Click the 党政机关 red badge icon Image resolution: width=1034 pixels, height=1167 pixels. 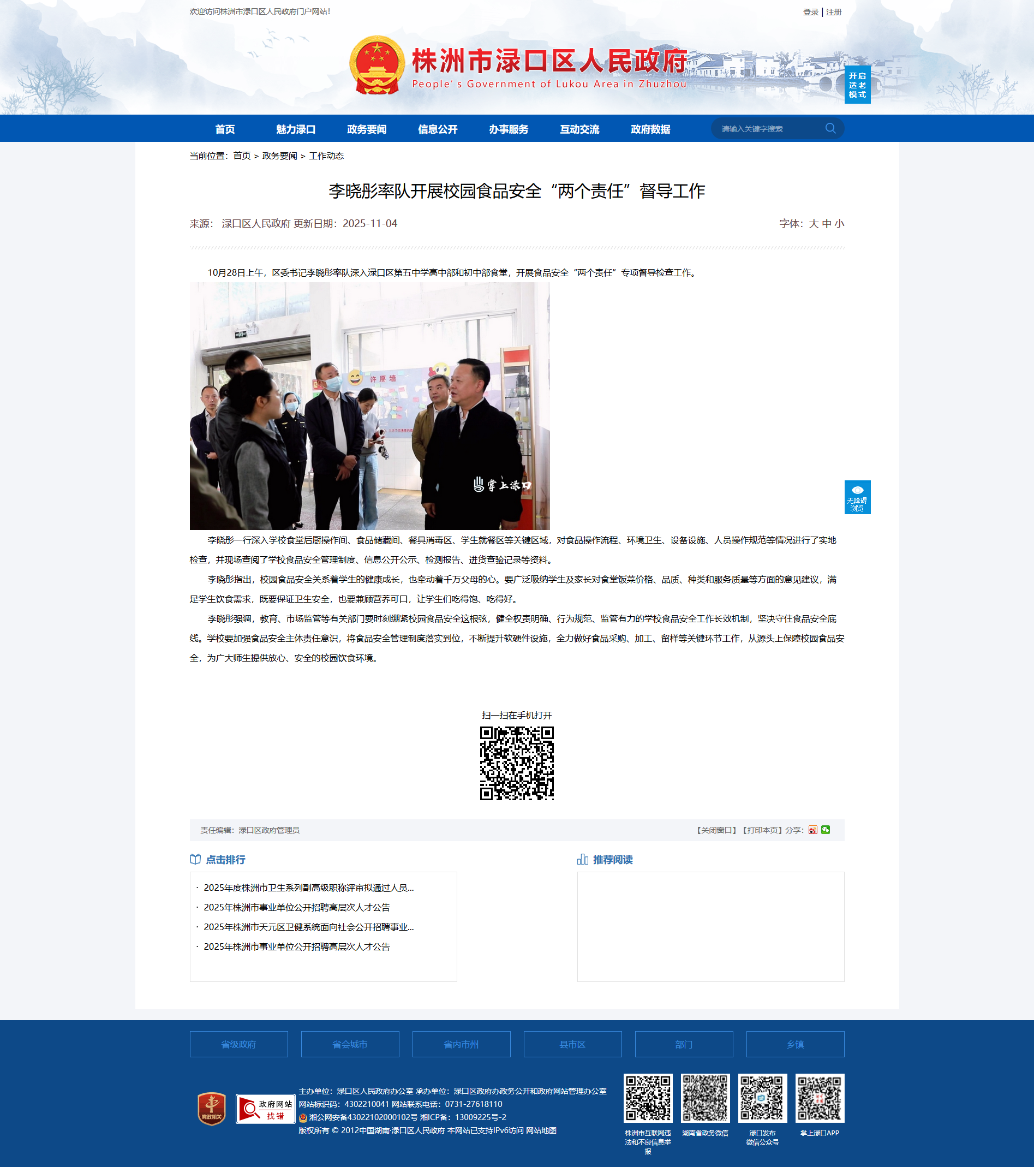pos(212,1109)
